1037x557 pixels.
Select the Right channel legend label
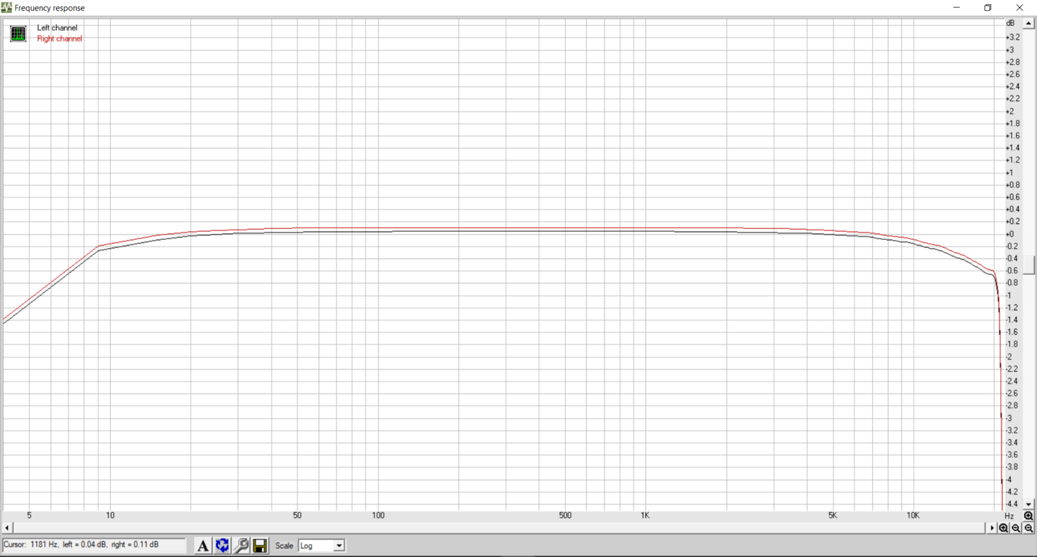tap(59, 39)
